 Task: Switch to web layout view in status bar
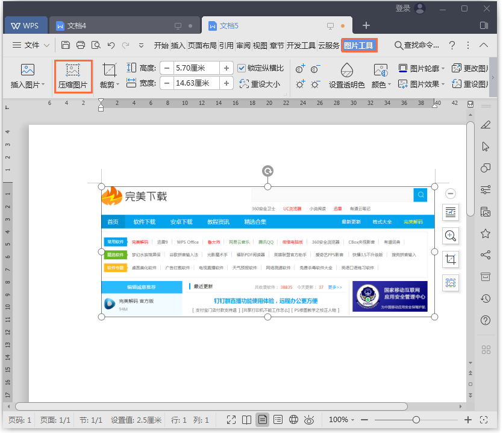click(x=293, y=420)
